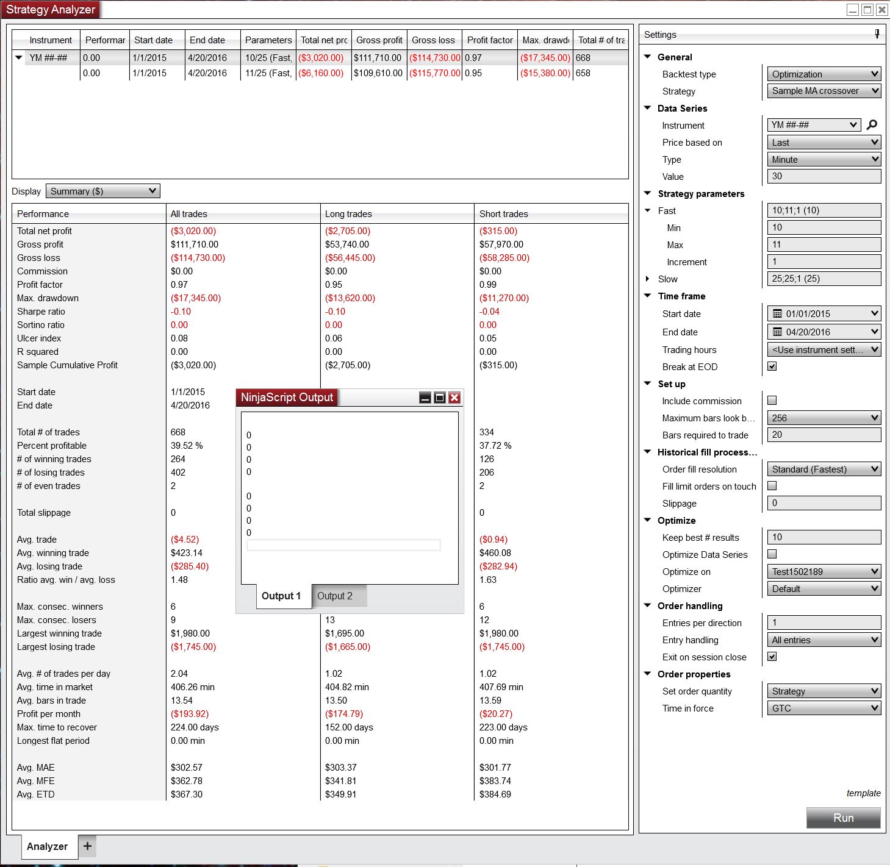Collapse the Fast parameter group
The width and height of the screenshot is (890, 867).
point(648,210)
